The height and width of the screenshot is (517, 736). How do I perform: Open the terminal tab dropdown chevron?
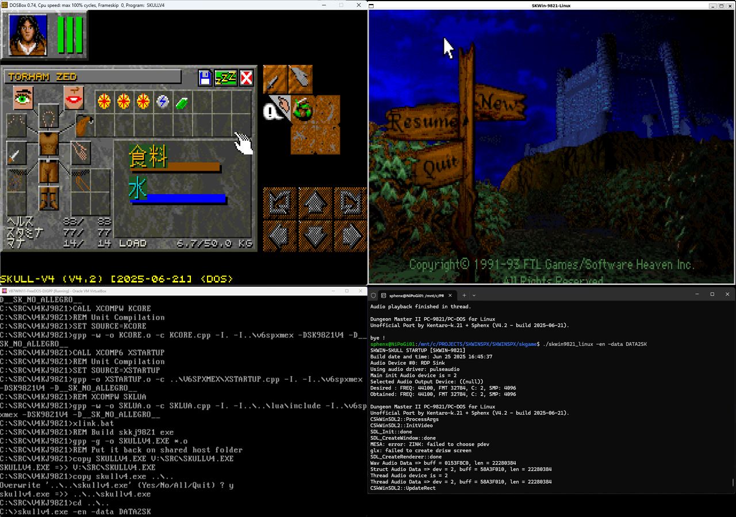pos(474,295)
